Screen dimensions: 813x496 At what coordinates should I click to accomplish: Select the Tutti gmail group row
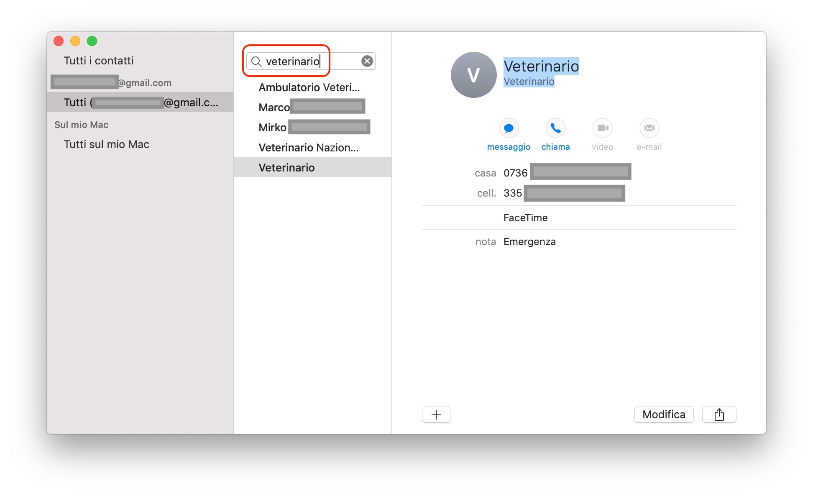click(140, 102)
